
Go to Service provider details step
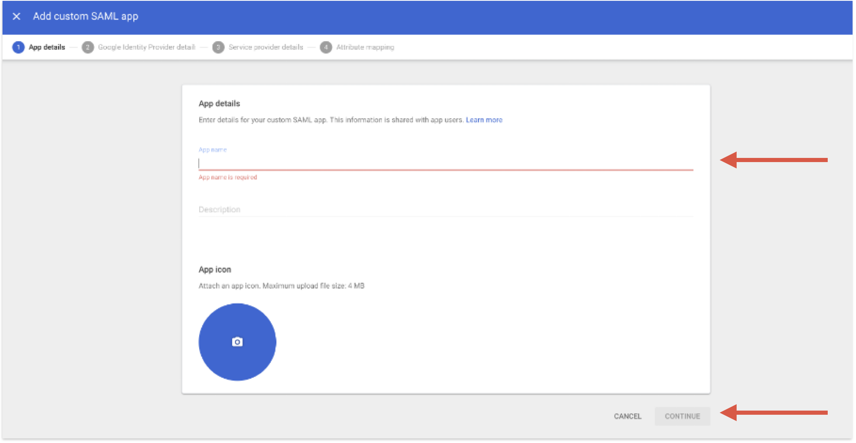click(266, 47)
